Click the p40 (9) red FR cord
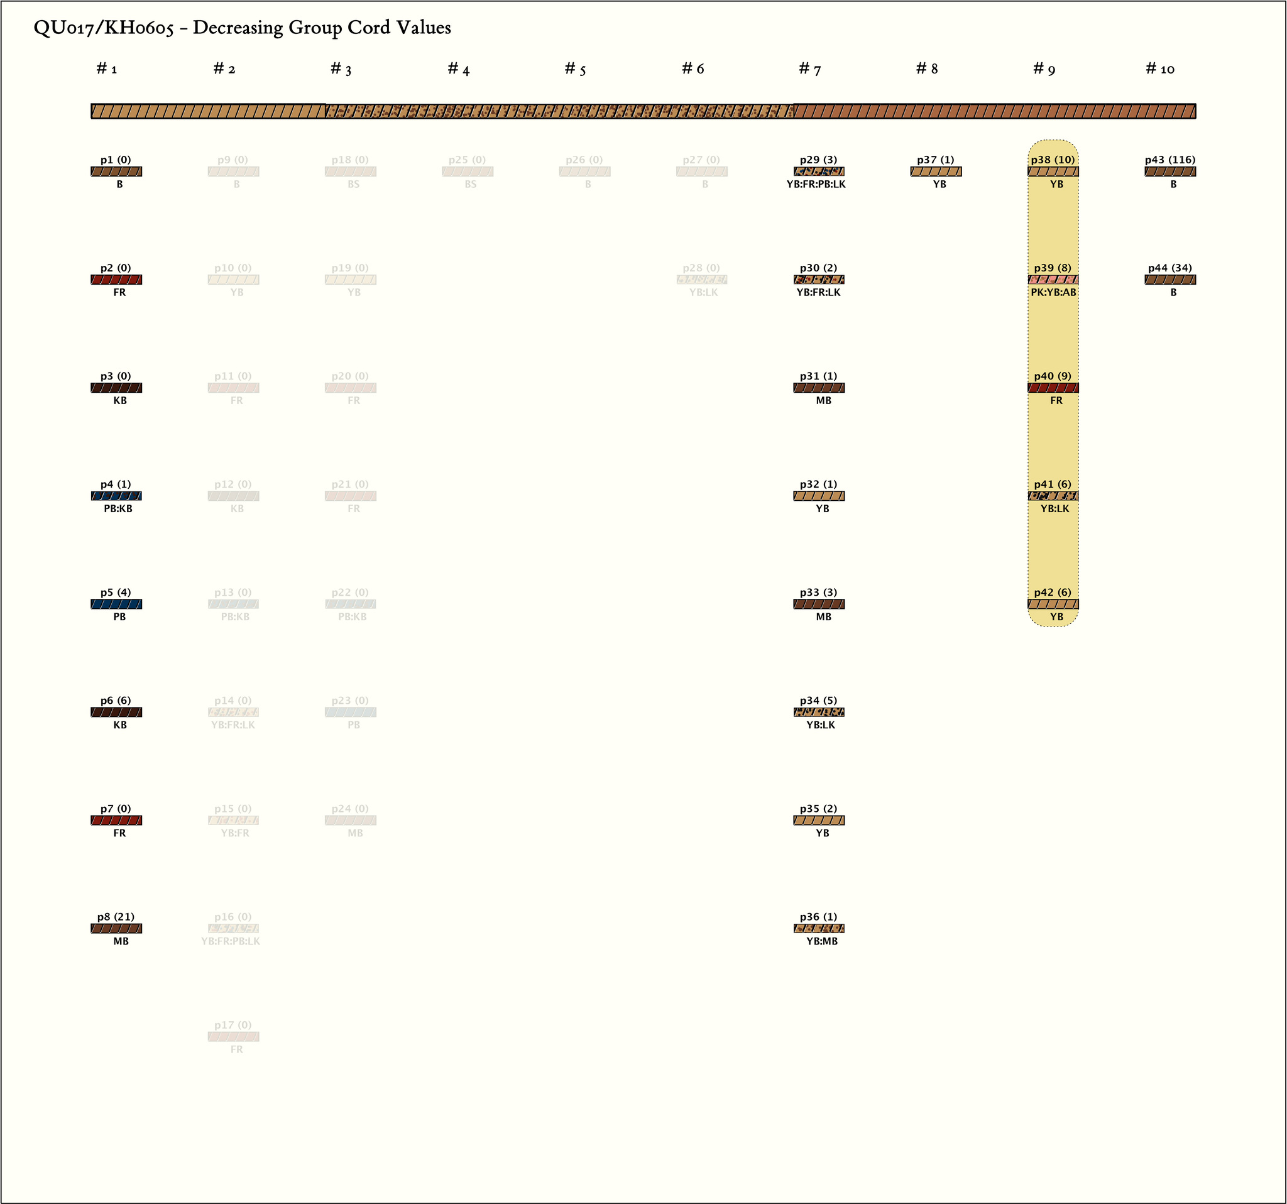This screenshot has width=1287, height=1204. [x=1053, y=388]
